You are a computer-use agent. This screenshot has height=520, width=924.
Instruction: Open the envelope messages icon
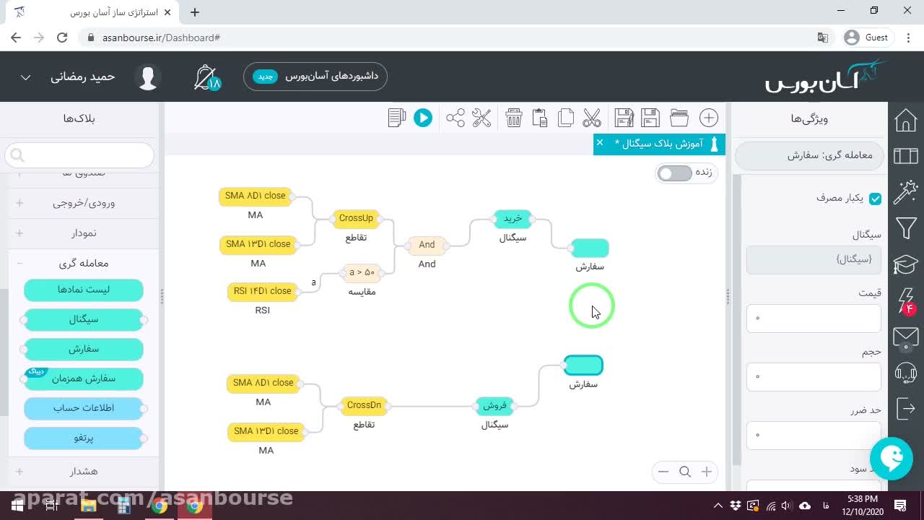point(906,337)
